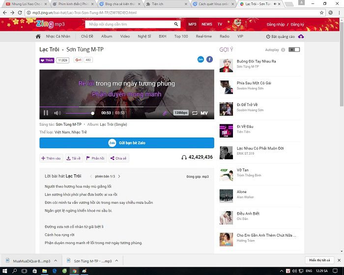Screen dimensions: 344x275
Task: Go back in browser history
Action: click(4, 13)
